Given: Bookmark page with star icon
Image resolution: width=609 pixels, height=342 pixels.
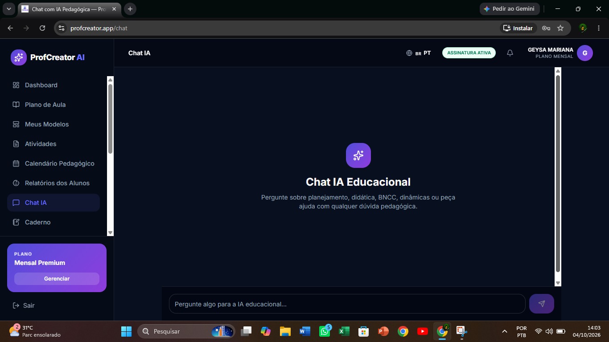Looking at the screenshot, I should pos(560,28).
